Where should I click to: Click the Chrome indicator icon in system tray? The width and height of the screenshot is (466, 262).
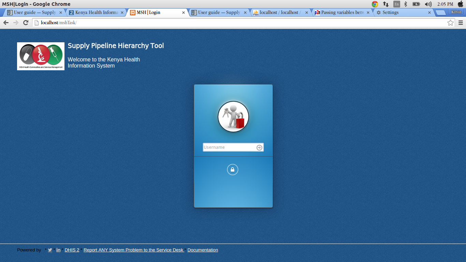[x=375, y=4]
